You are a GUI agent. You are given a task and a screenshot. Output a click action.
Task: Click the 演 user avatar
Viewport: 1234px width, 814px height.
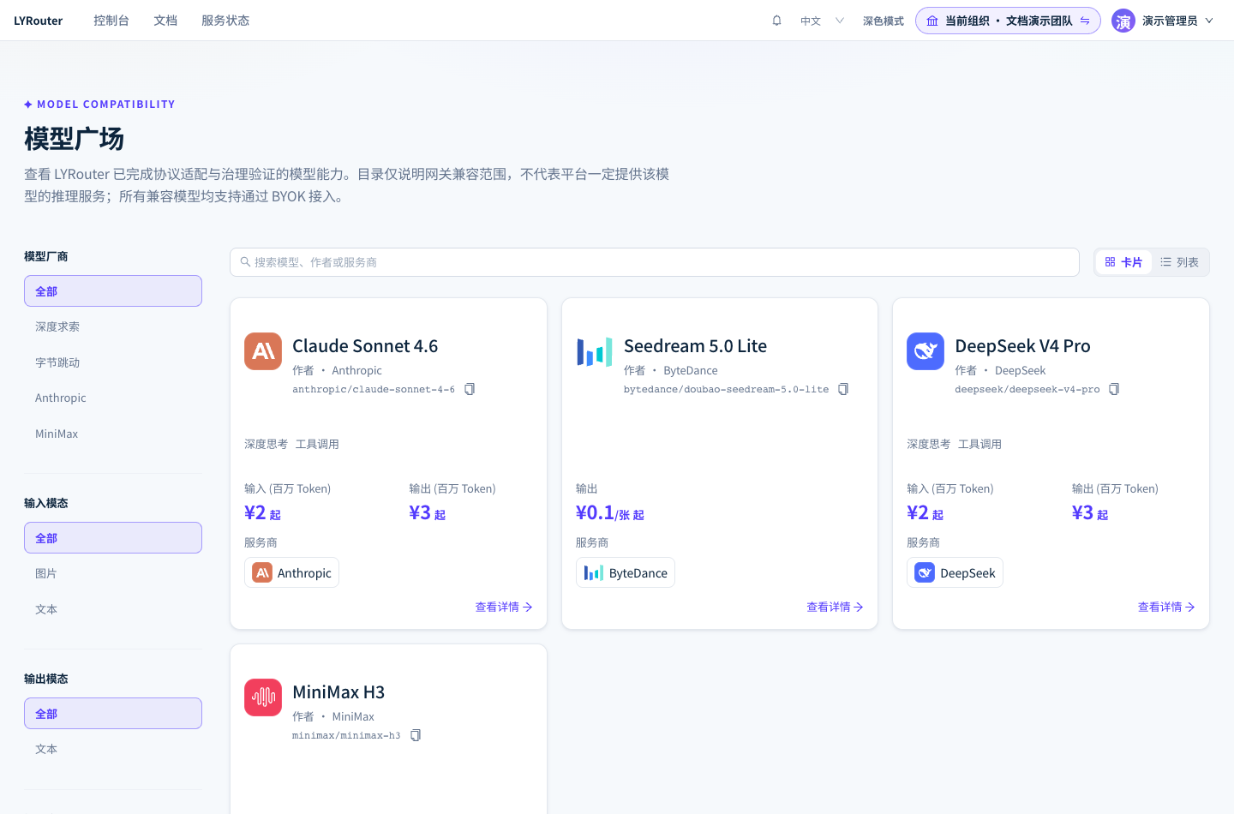[x=1123, y=21]
